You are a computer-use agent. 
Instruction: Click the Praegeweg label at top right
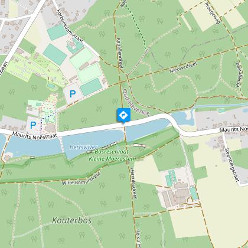click(x=213, y=13)
